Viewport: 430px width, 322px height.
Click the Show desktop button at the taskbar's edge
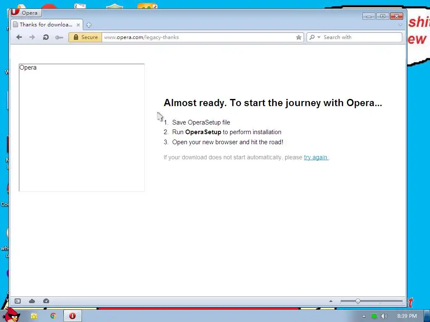(427, 316)
